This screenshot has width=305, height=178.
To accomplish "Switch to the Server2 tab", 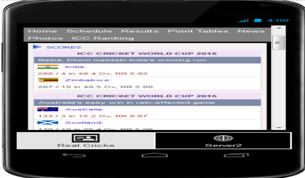I will tap(223, 141).
